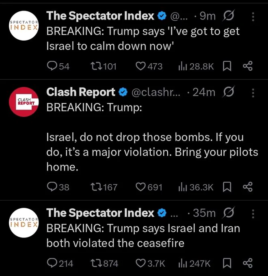Open Clash Report profile avatar

tap(24, 102)
